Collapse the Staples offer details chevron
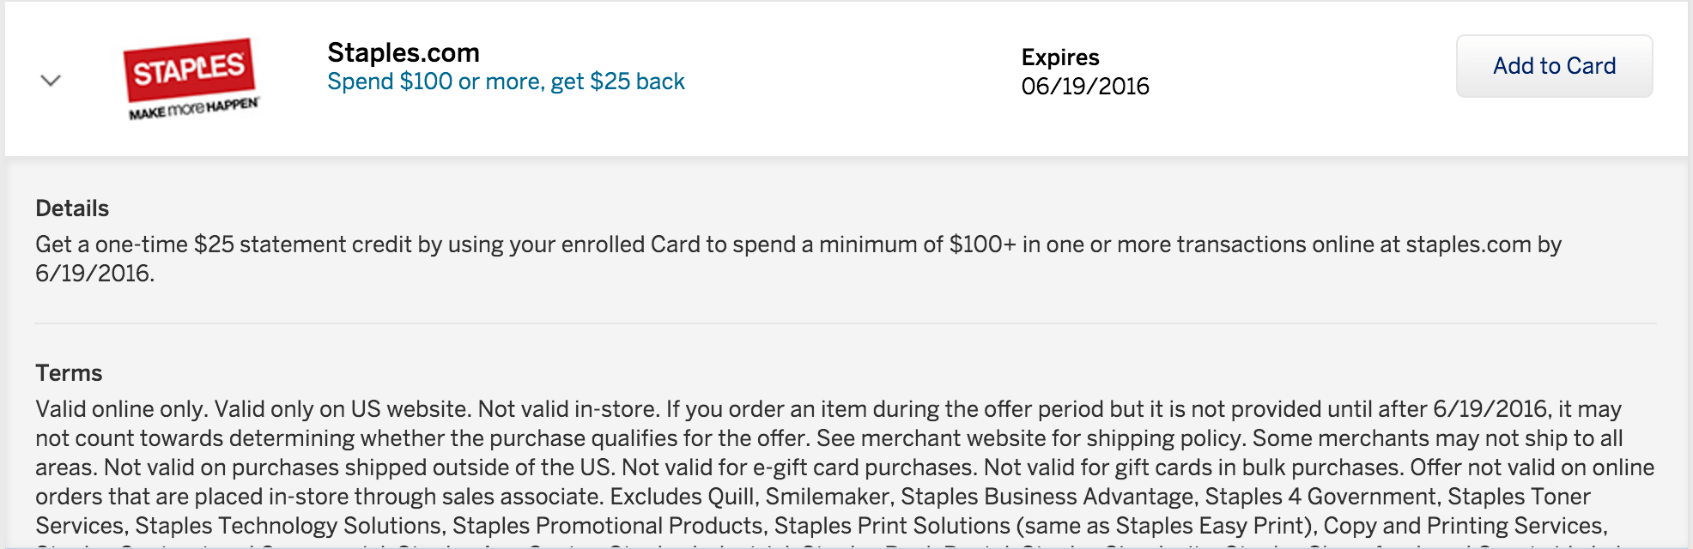Image resolution: width=1693 pixels, height=549 pixels. click(51, 81)
